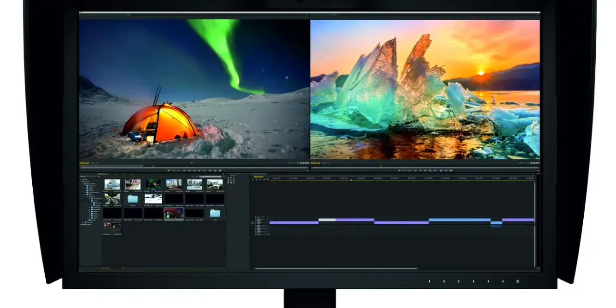Screen dimensions: 616x308
Task: Add a marker in the Source monitor
Action: (x=168, y=170)
